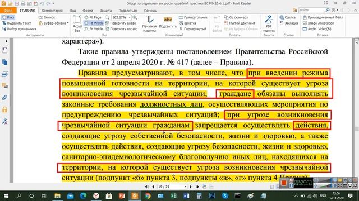Image resolution: width=359 pixels, height=201 pixels.
Task: Open Google Chrome from the taskbar
Action: pos(148,196)
